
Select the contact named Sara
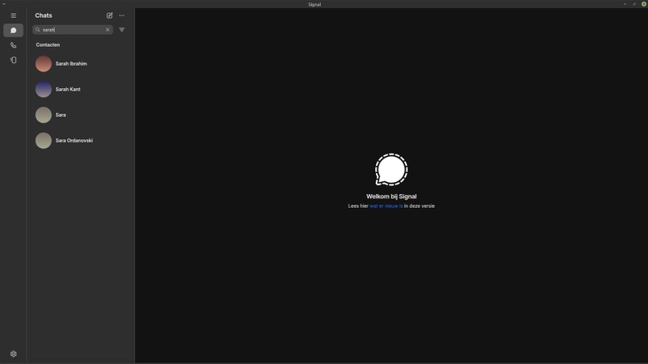click(81, 115)
